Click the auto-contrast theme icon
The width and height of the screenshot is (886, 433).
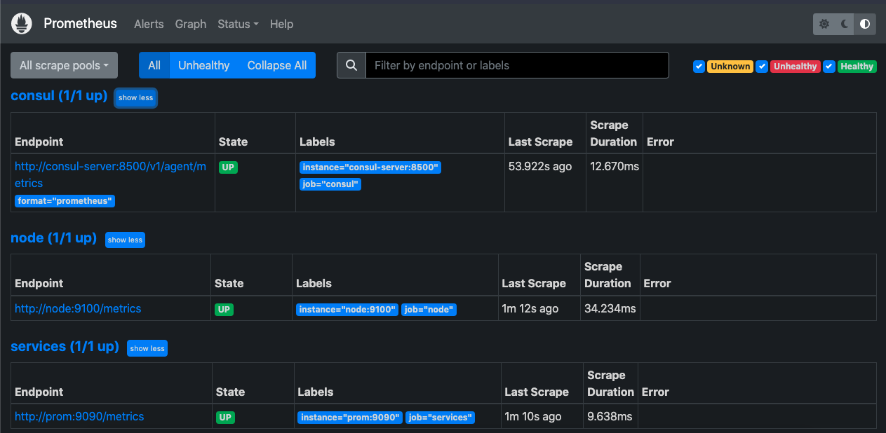(x=864, y=24)
